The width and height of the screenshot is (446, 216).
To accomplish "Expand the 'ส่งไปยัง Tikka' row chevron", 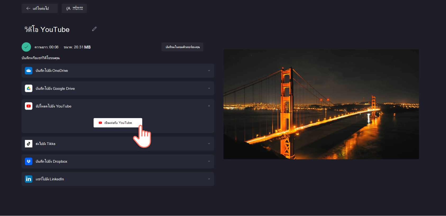I will (x=209, y=144).
